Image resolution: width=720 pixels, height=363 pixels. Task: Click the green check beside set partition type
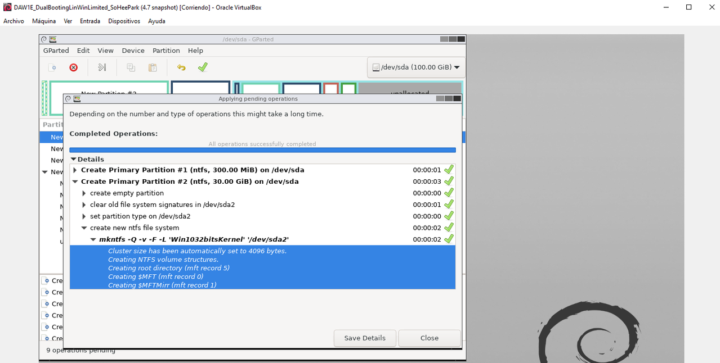(x=449, y=216)
